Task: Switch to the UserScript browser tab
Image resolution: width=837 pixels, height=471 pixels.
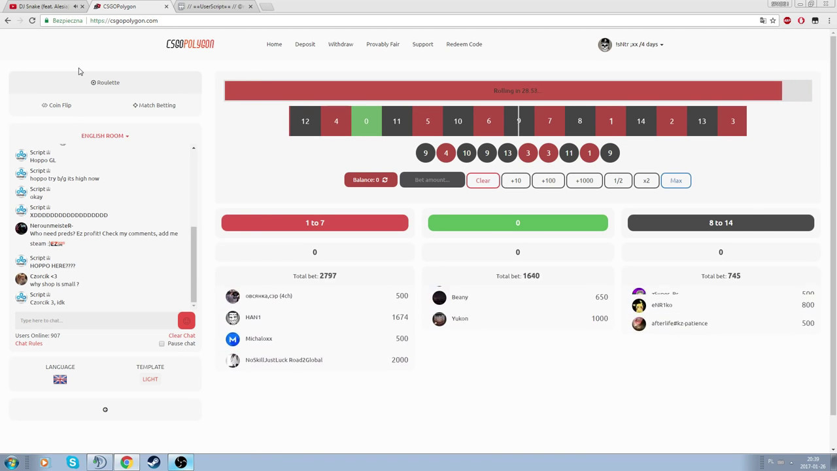Action: [x=216, y=7]
